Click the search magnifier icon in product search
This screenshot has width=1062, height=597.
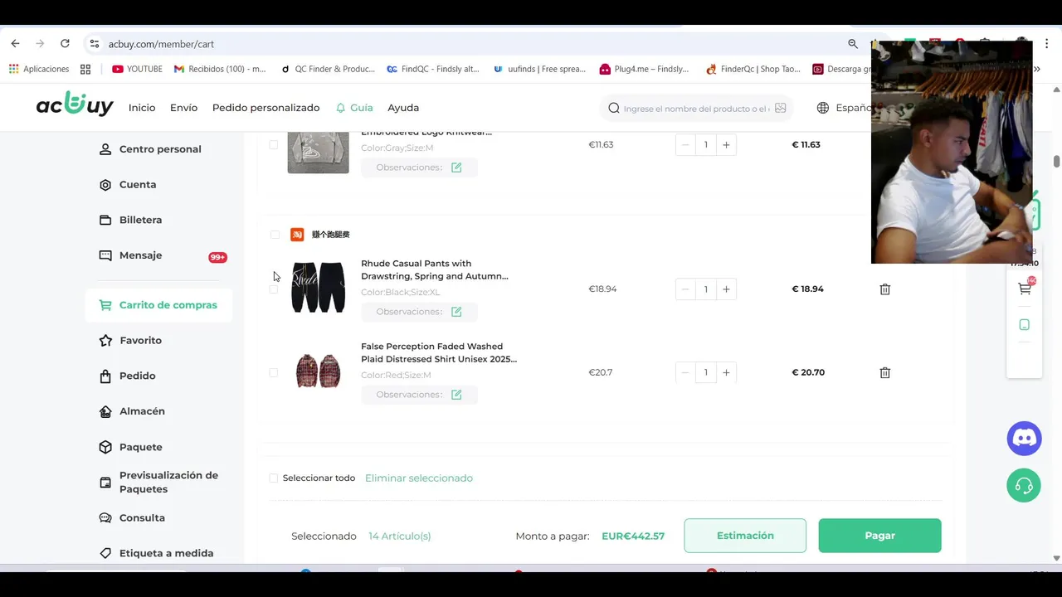614,108
